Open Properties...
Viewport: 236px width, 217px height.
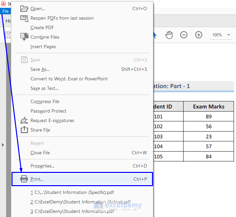tap(82, 166)
